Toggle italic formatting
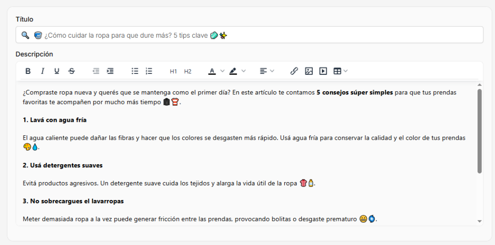Image resolution: width=495 pixels, height=245 pixels. pos(43,72)
